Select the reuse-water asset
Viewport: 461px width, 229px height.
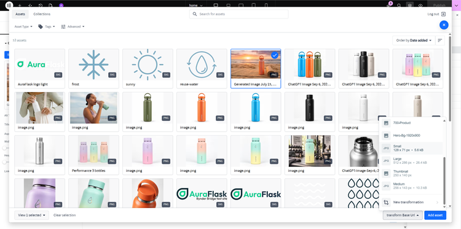(202, 68)
